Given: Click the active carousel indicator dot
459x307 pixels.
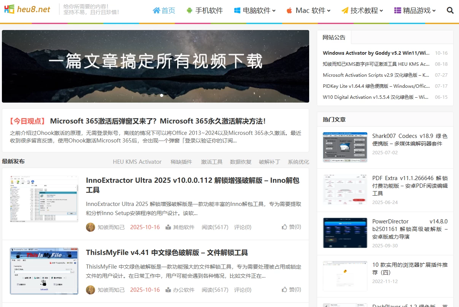Looking at the screenshot, I should [162, 95].
